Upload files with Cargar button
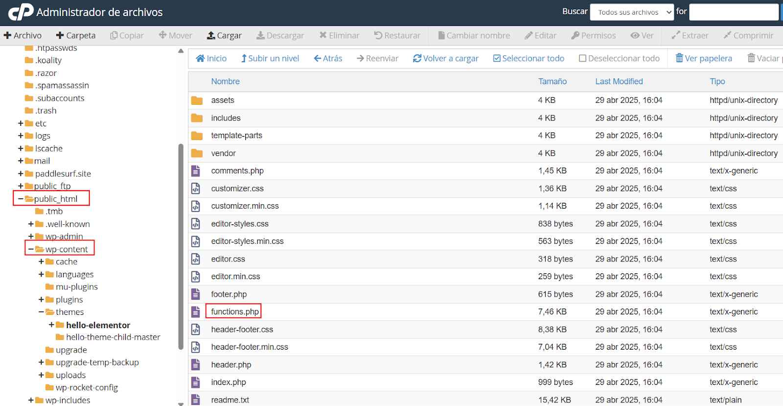Viewport: 783px width, 406px height. click(224, 35)
